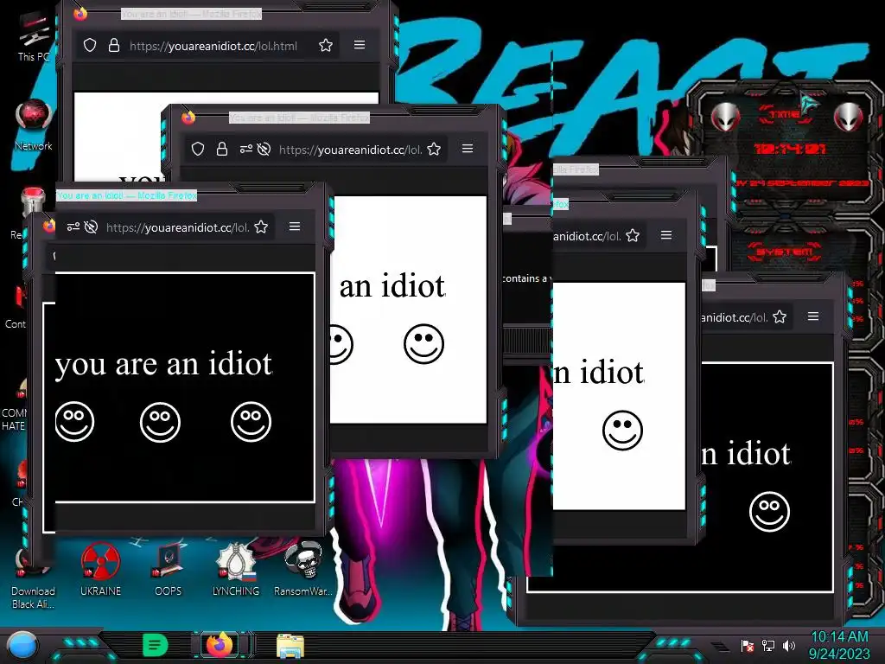Viewport: 885px width, 664px height.
Task: Click lock icon in lol.html Firefox window
Action: (x=113, y=45)
